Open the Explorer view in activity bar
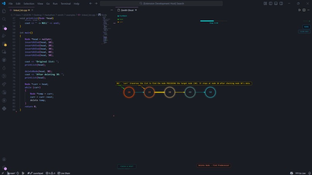The image size is (312, 175). 4,11
